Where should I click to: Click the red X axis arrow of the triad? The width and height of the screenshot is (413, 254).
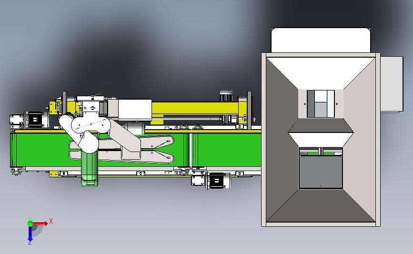(41, 224)
